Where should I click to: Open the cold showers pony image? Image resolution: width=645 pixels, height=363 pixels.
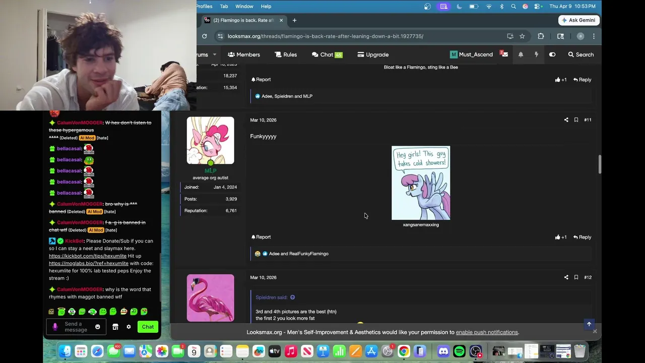421,183
